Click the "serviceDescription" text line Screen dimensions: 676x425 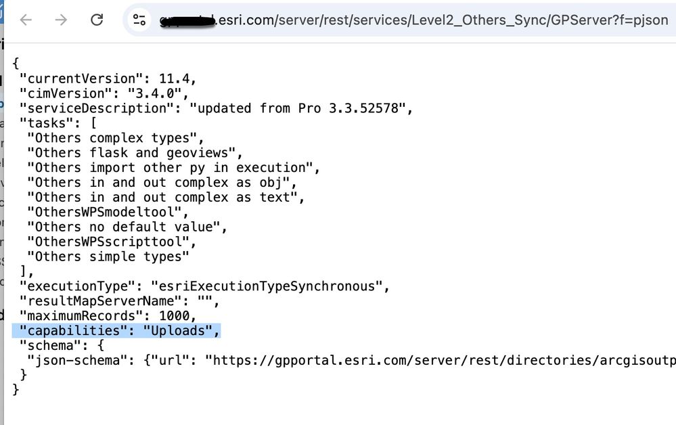tap(215, 108)
